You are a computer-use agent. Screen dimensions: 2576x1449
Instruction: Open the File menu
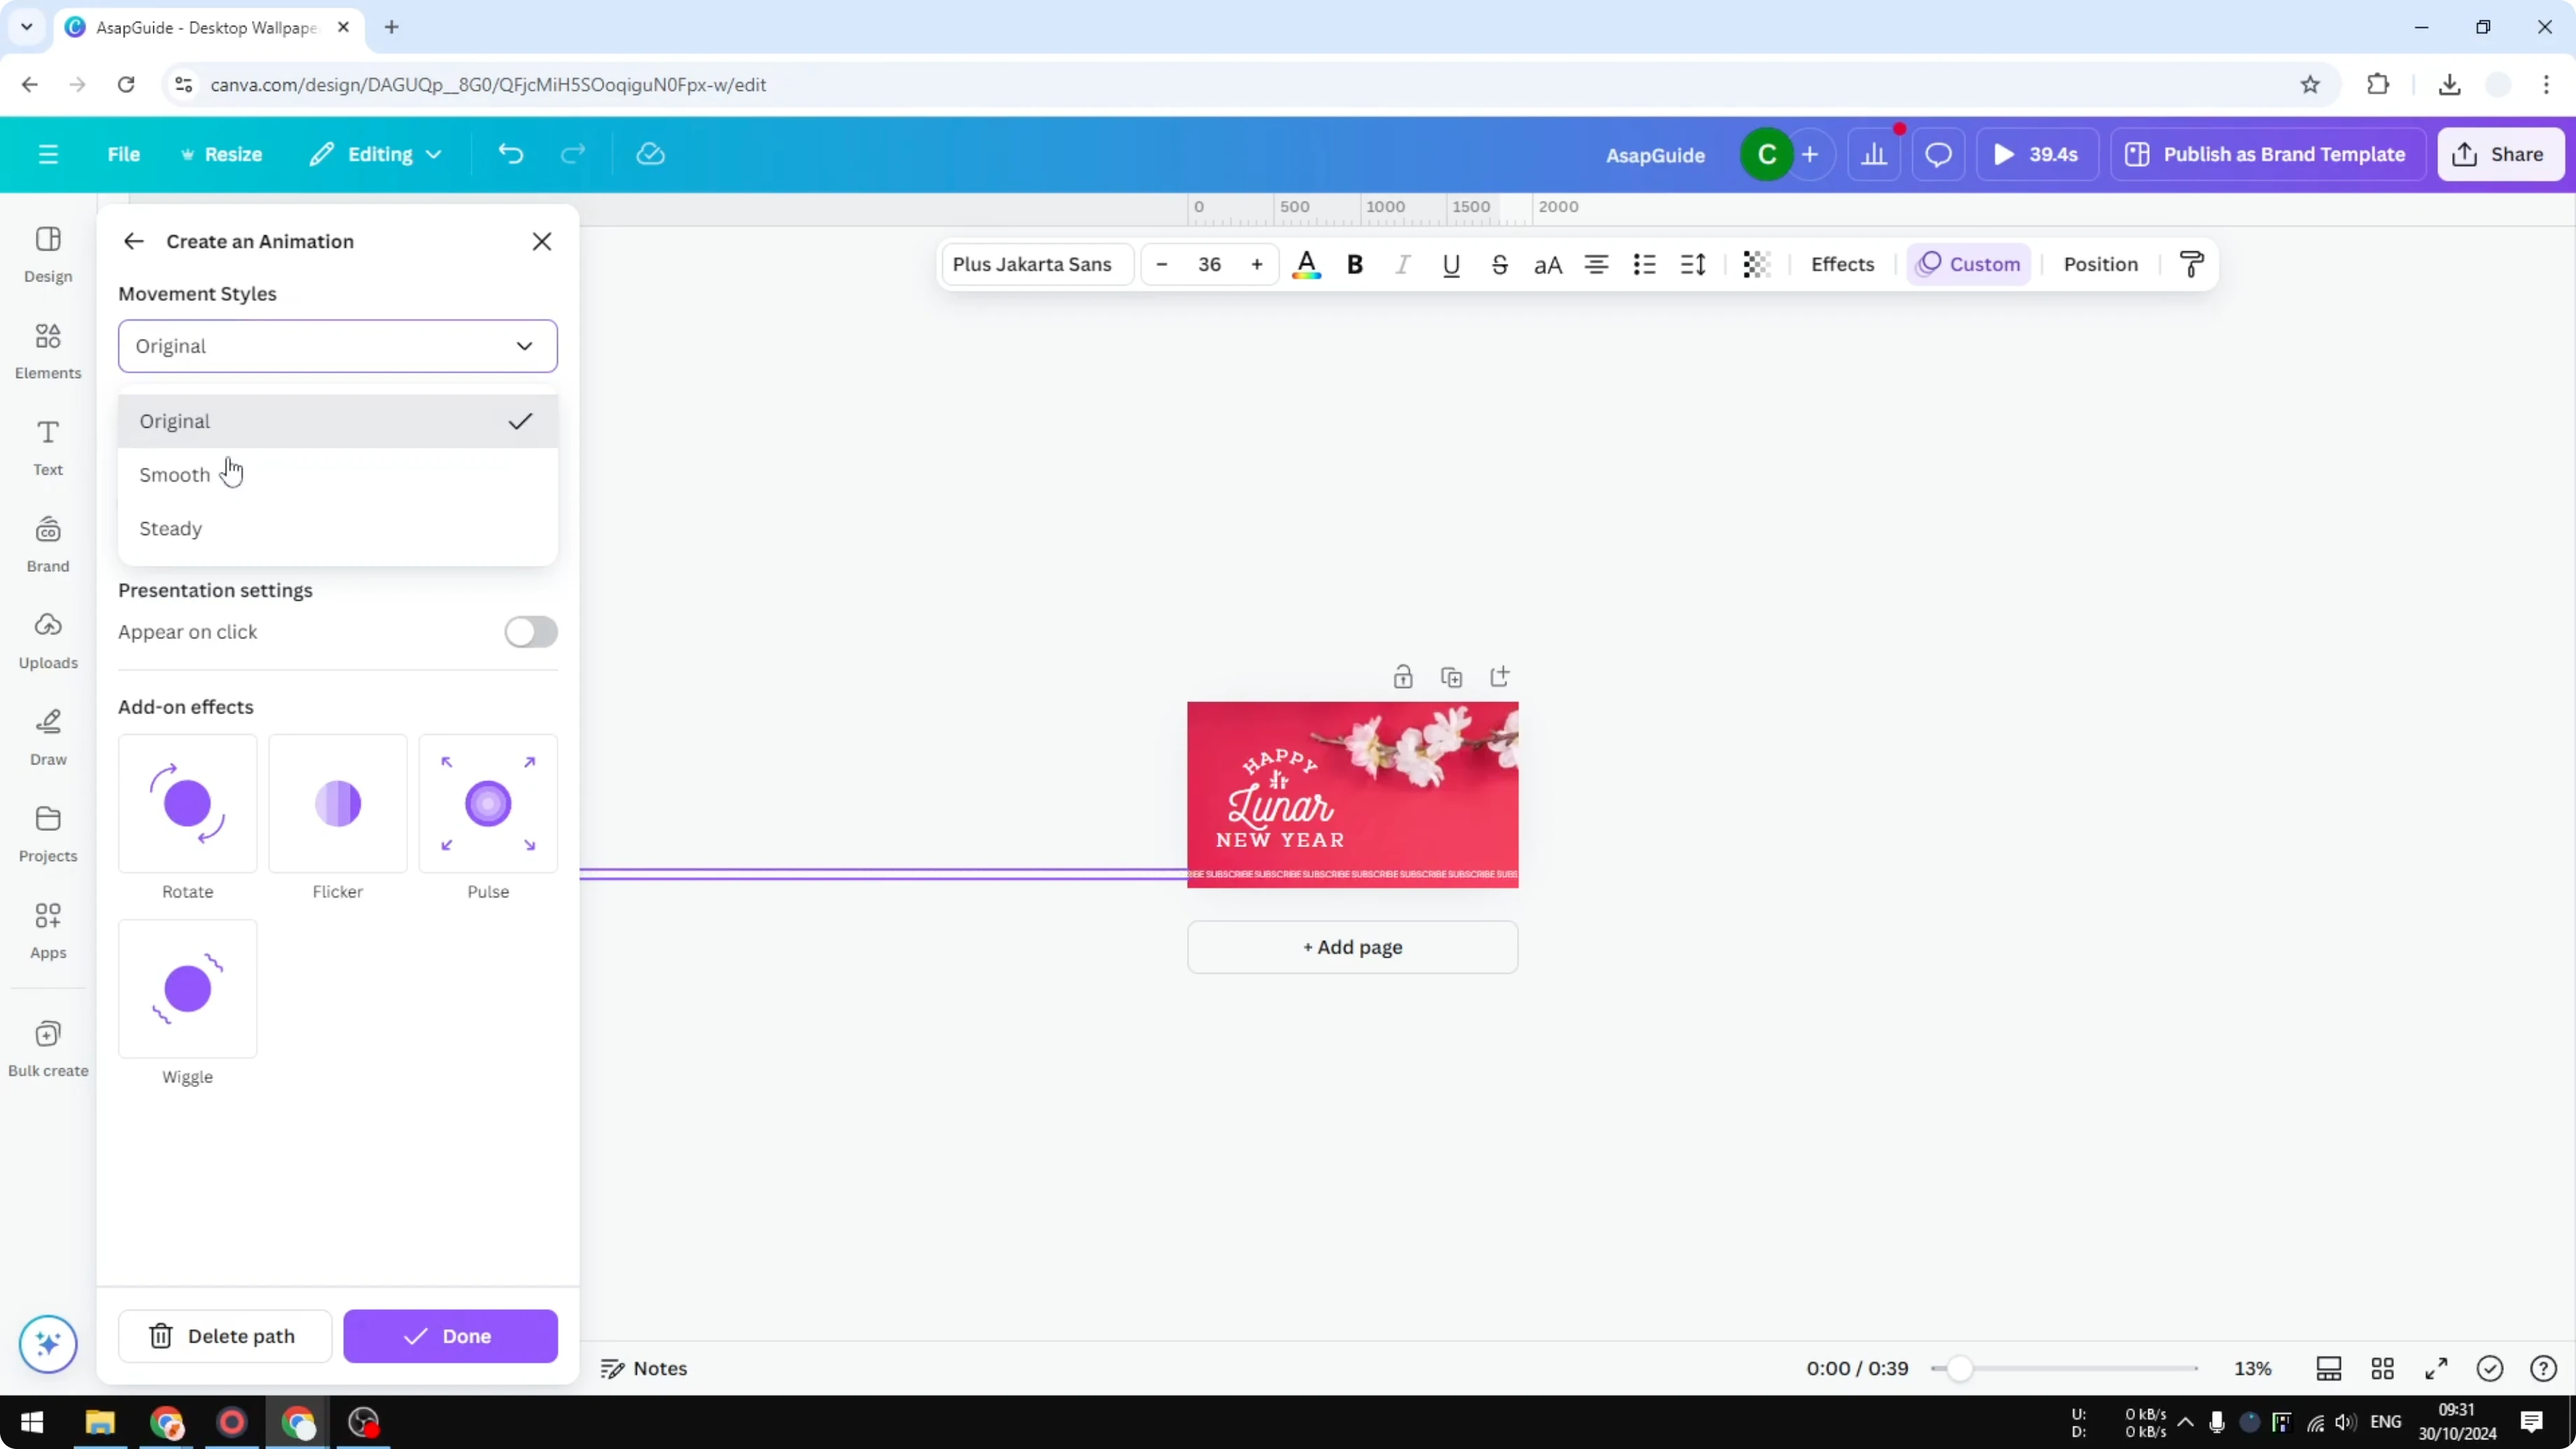[124, 153]
